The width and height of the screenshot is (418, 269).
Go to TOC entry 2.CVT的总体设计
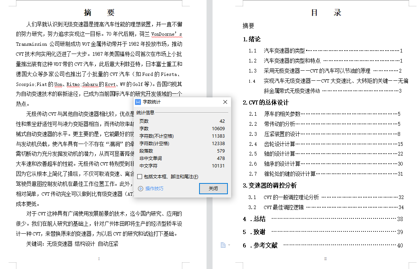(265, 102)
